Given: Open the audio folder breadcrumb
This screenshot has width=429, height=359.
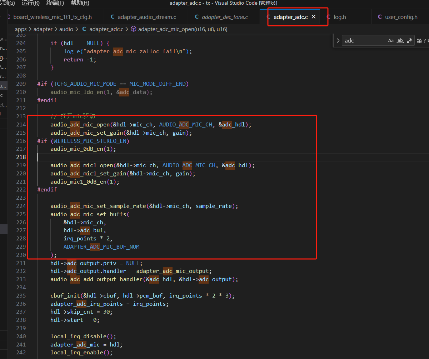Looking at the screenshot, I should tap(66, 29).
